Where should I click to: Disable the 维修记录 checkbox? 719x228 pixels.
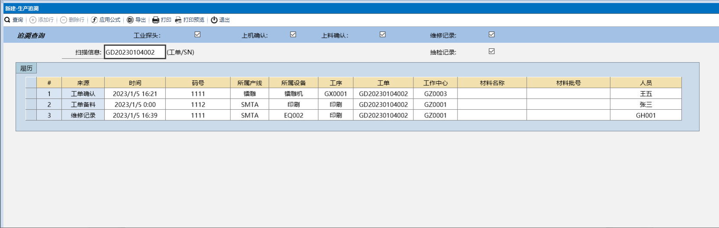pos(492,35)
